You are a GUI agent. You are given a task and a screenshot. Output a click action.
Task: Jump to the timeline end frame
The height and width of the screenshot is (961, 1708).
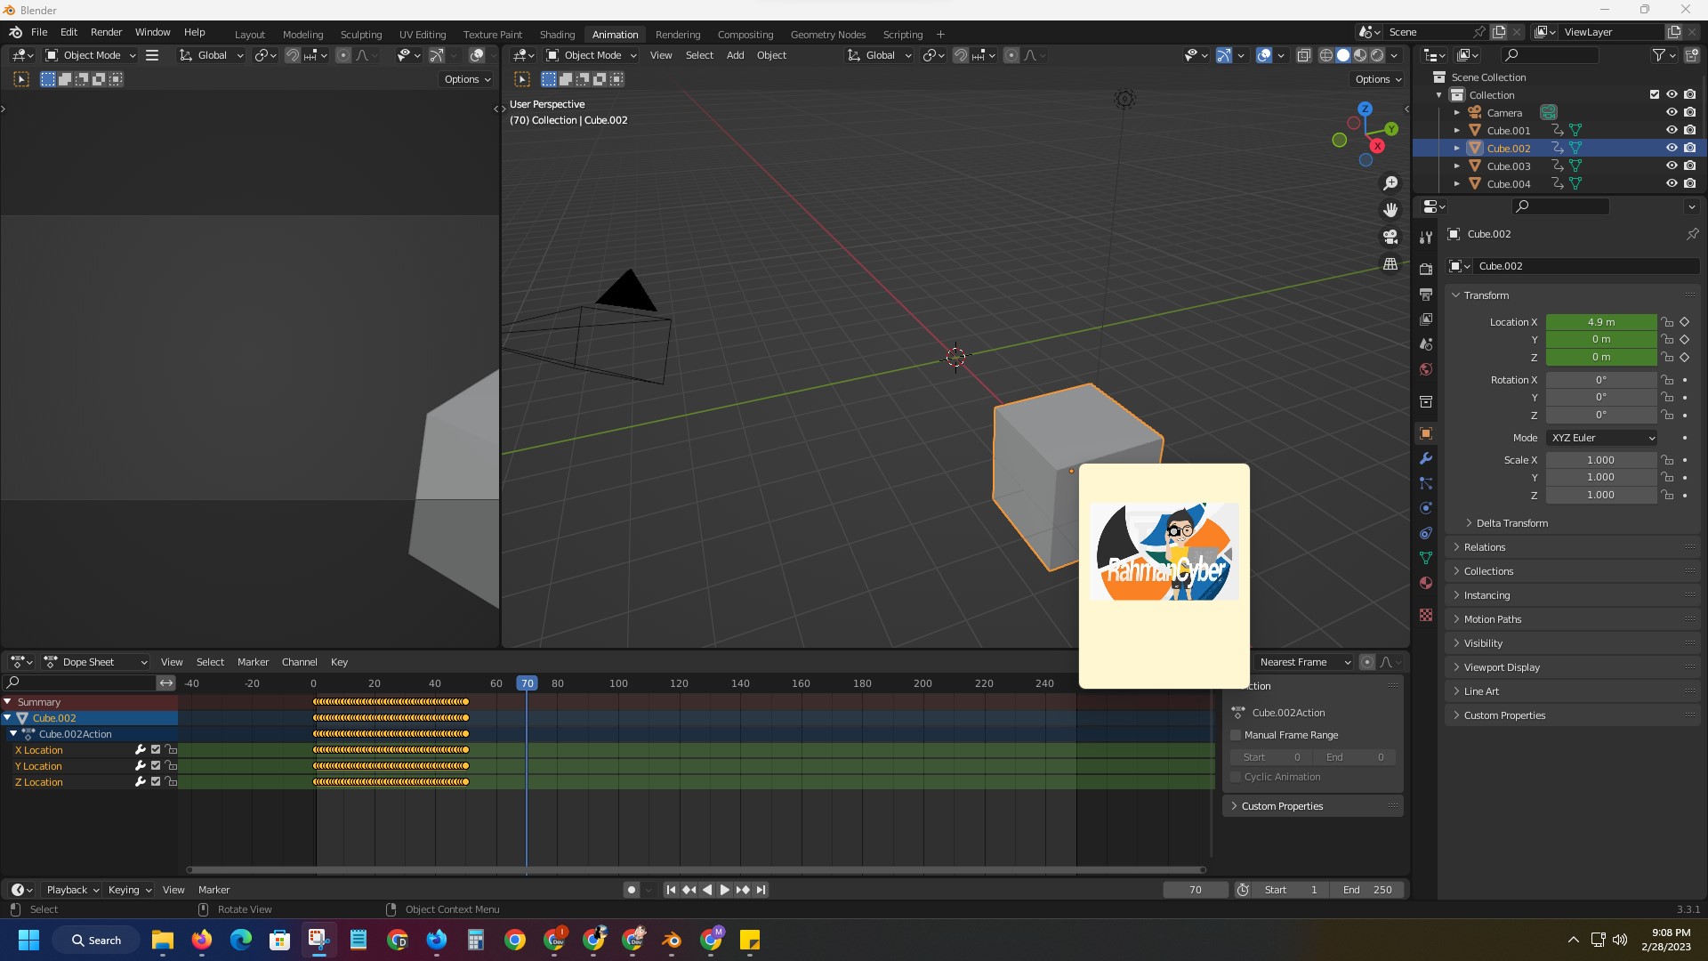click(761, 890)
